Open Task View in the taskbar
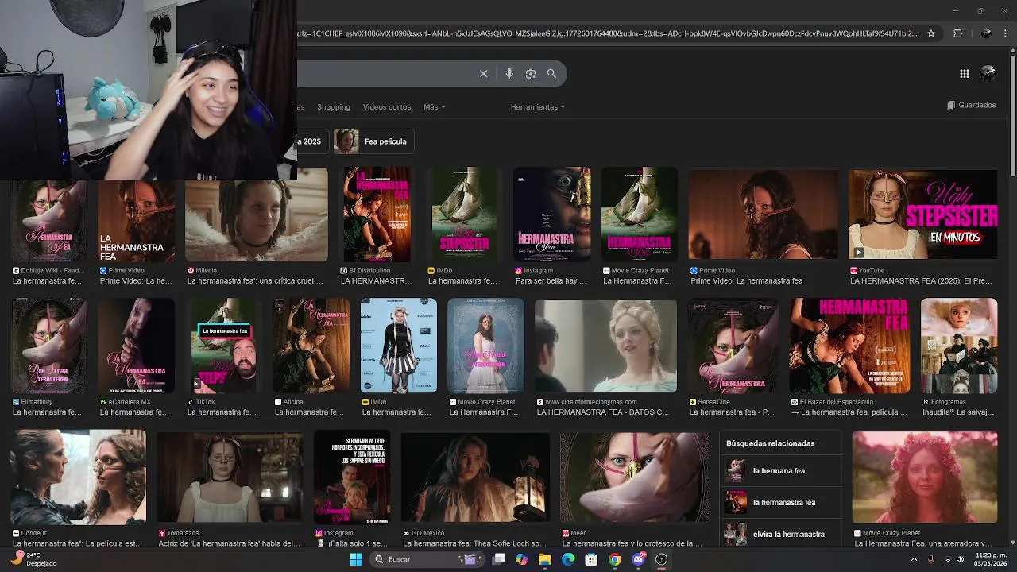1017x572 pixels. [499, 559]
